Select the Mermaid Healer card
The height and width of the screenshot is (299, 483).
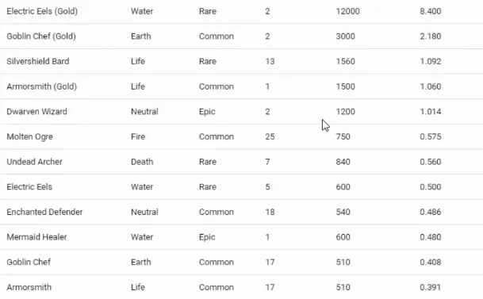36,237
